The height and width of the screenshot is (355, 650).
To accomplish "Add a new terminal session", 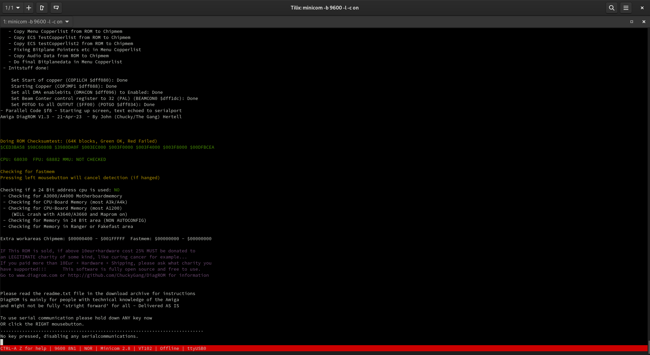I will click(29, 8).
